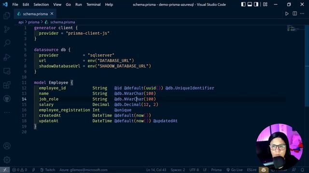Change end of line sequence LF
The height and width of the screenshot is (173, 309).
pos(205,170)
